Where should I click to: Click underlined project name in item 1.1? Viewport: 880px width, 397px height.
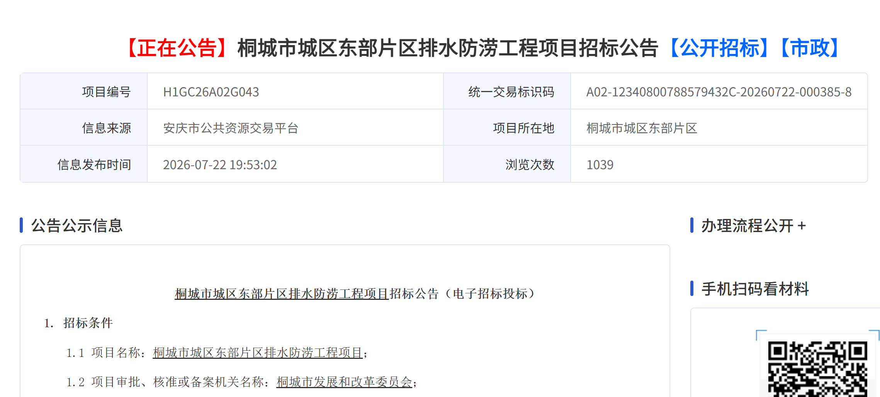258,353
